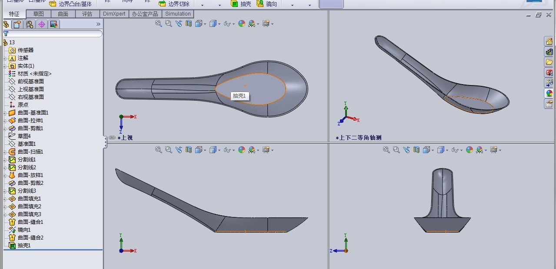
Task: Click Section View icon in top-left viewport
Action: tap(189, 23)
